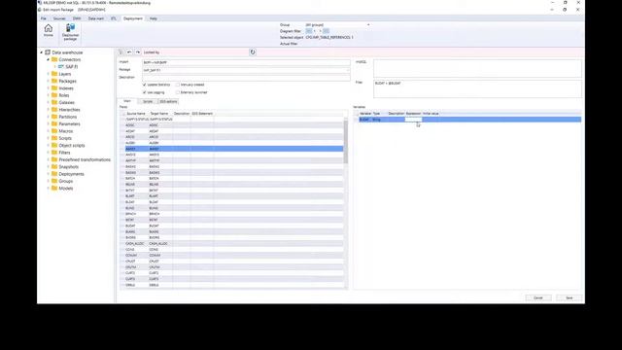
Task: Click the Deployments folder icon
Action: coord(54,174)
